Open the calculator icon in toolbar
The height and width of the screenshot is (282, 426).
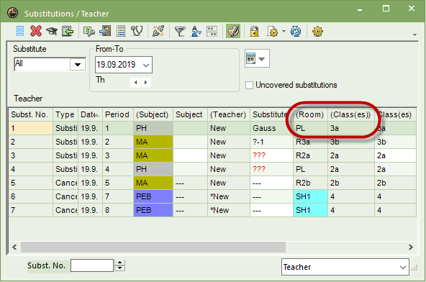pos(121,31)
